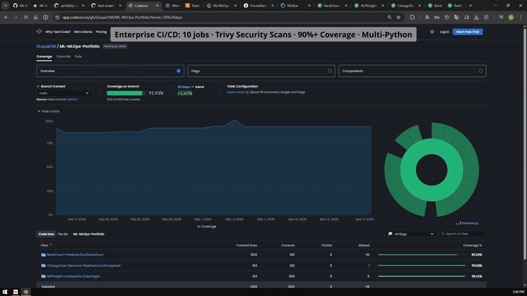The width and height of the screenshot is (527, 296).
Task: Open the Pricing link
Action: [101, 32]
